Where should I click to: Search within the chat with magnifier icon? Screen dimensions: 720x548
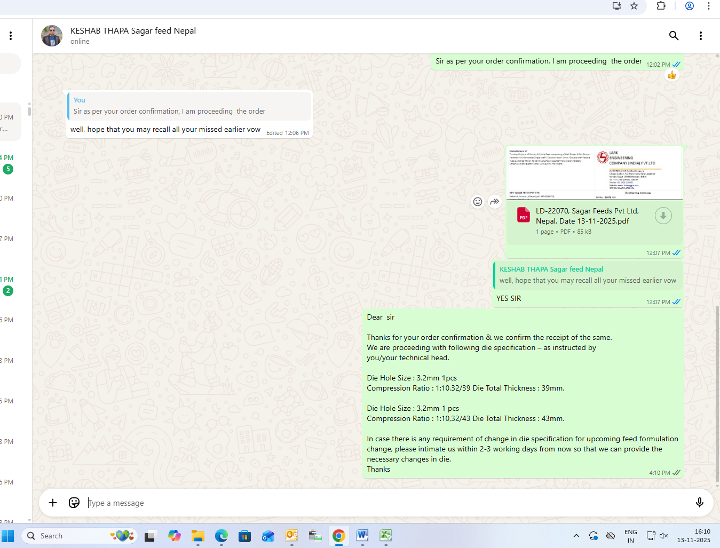(x=674, y=36)
